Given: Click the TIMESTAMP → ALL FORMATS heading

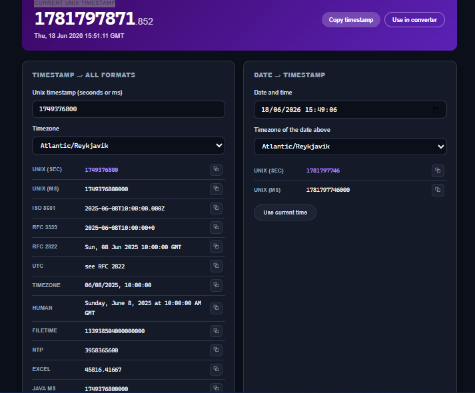Looking at the screenshot, I should pos(84,75).
